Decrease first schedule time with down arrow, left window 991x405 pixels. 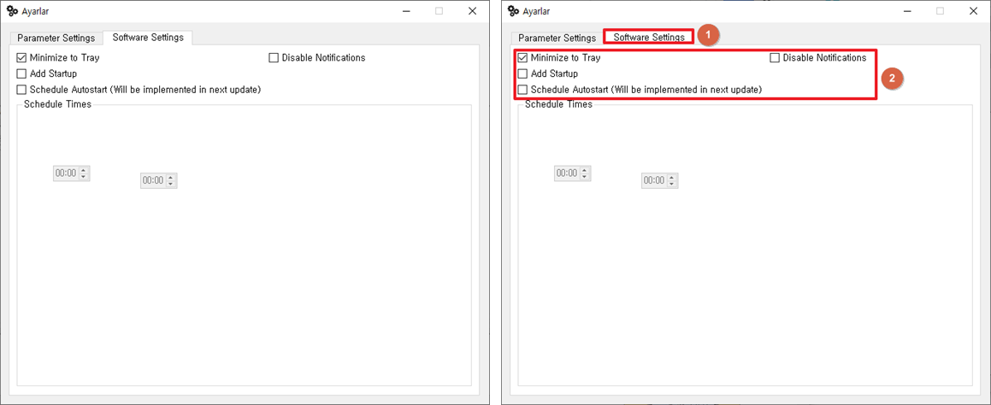pos(84,177)
